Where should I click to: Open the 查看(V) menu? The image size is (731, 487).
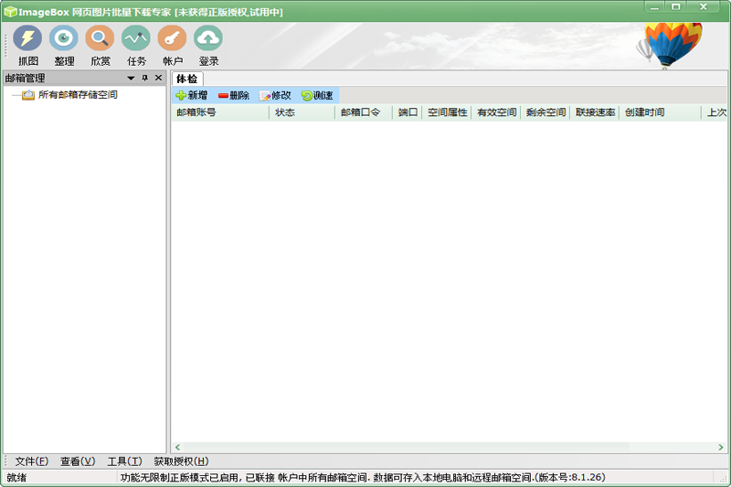[78, 461]
